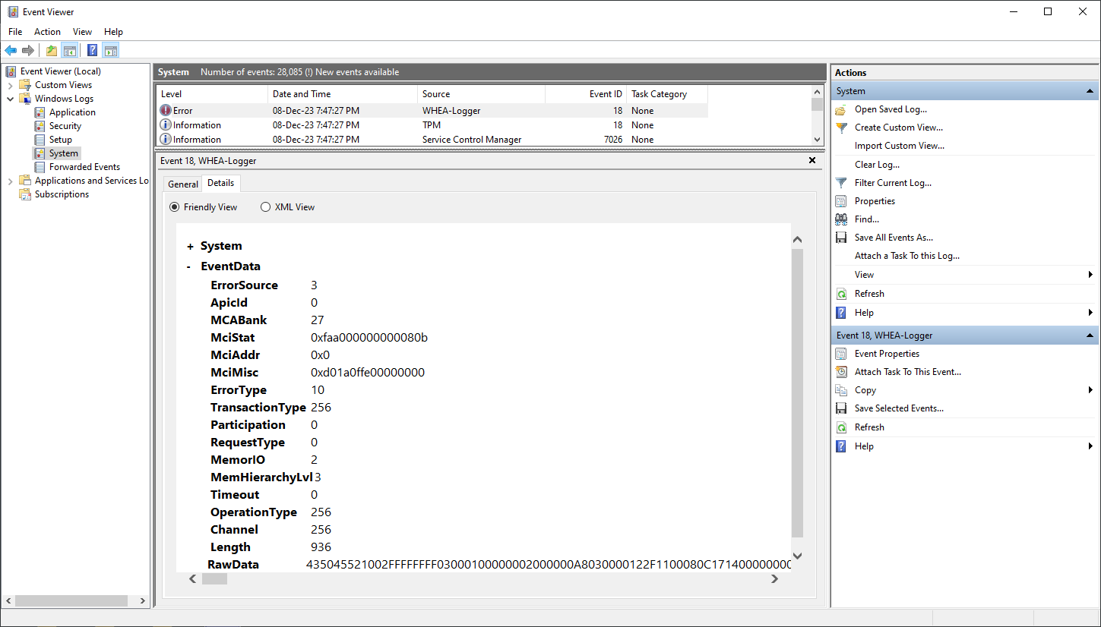The width and height of the screenshot is (1101, 627).
Task: Click the Save Selected Events disk icon
Action: (841, 408)
